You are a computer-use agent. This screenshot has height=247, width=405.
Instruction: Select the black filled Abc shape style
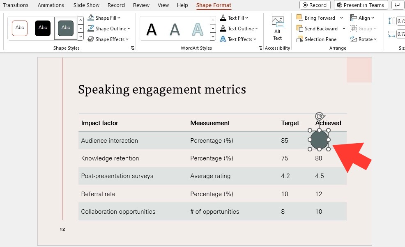(43, 28)
